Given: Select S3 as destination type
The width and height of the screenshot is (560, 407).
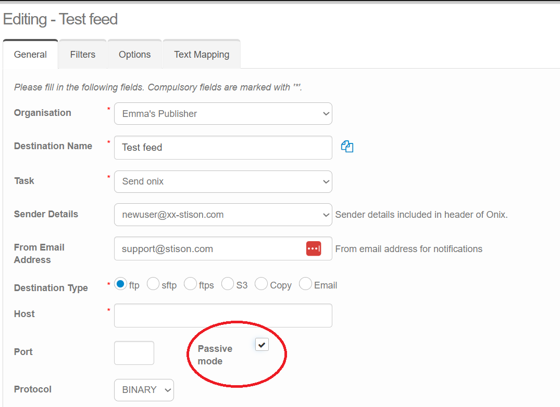Looking at the screenshot, I should pos(228,284).
